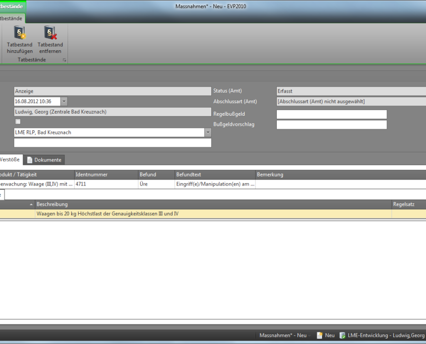Click into the Regelbußgeld input field
This screenshot has width=426, height=344.
(x=331, y=114)
